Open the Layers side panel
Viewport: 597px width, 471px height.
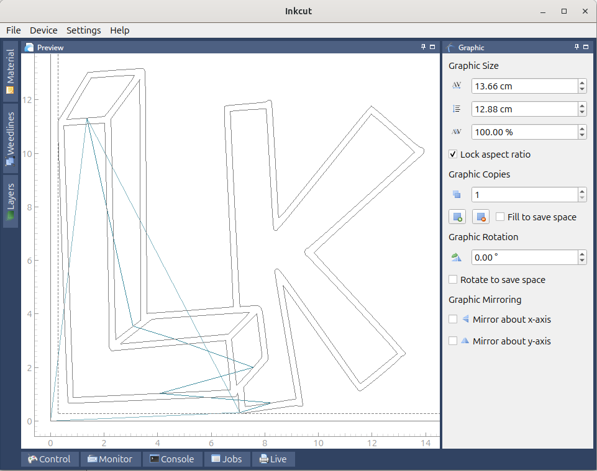[11, 201]
